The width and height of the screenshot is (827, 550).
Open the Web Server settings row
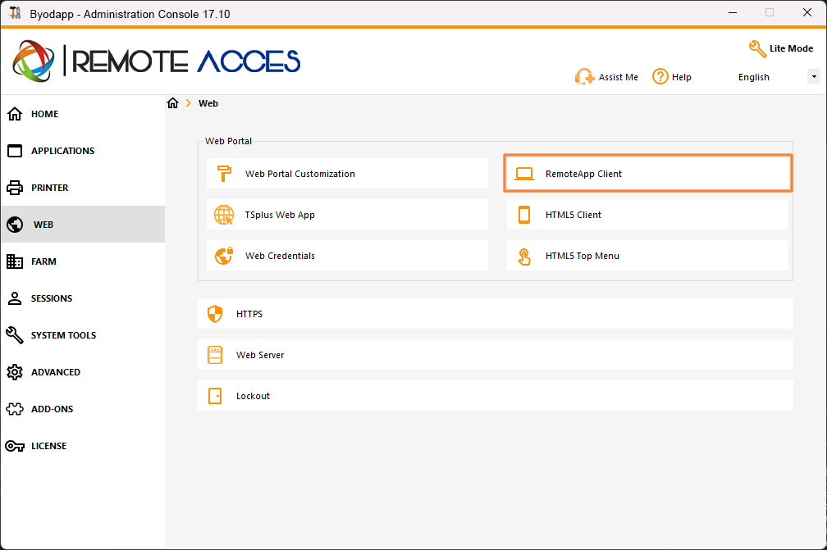(496, 355)
